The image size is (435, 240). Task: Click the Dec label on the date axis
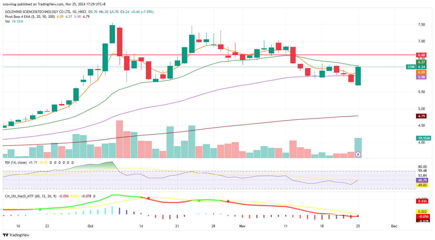click(394, 226)
